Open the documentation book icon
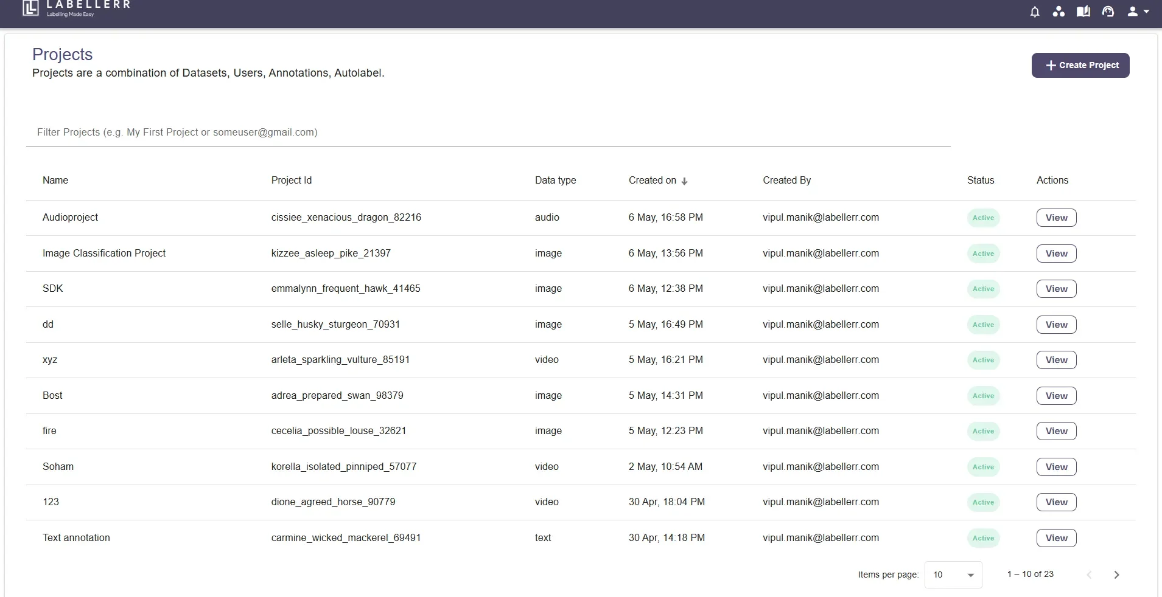1162x597 pixels. pyautogui.click(x=1083, y=12)
